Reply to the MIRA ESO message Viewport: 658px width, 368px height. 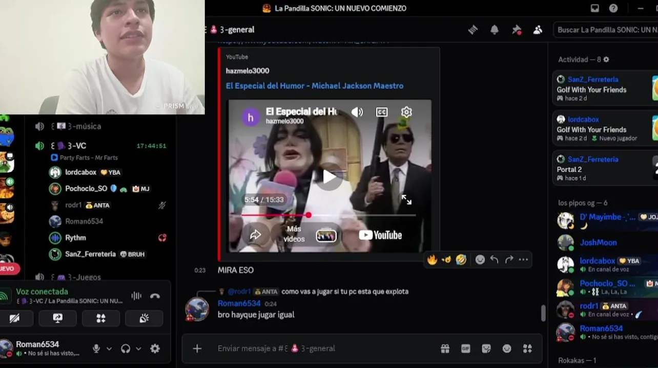[494, 260]
